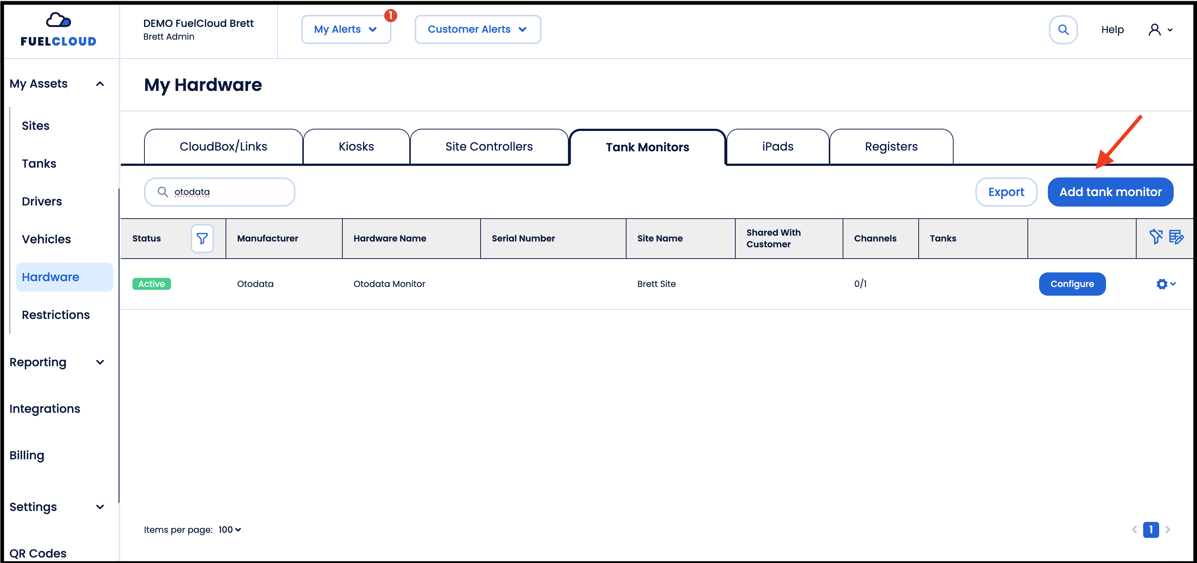Open the edit columns icon in header
This screenshot has width=1197, height=563.
1176,237
